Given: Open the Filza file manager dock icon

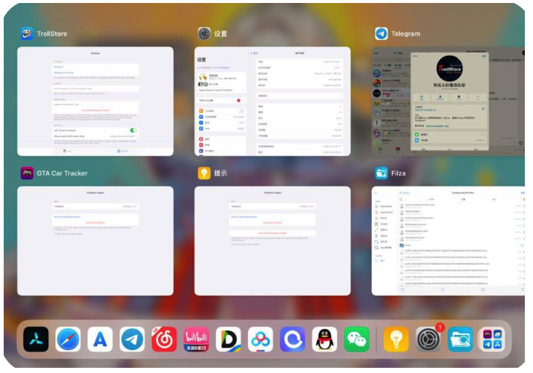Looking at the screenshot, I should [x=460, y=340].
